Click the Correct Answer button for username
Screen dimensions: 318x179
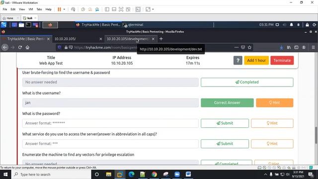(227, 103)
